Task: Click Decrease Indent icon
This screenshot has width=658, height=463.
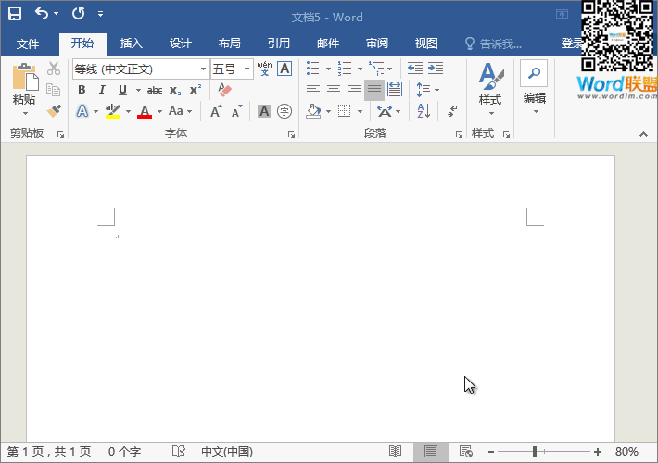Action: (415, 68)
